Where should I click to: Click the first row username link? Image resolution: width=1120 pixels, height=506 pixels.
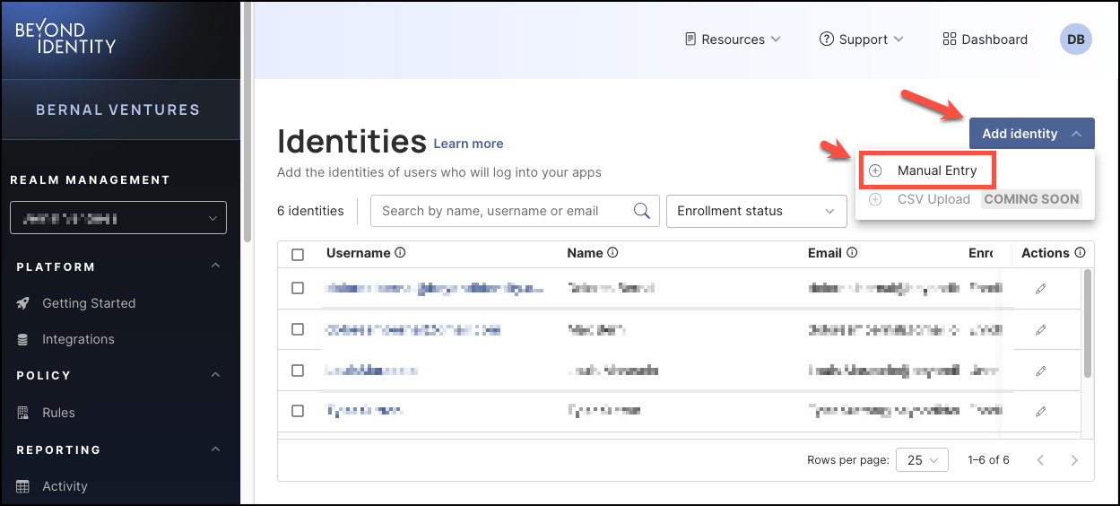(x=434, y=288)
